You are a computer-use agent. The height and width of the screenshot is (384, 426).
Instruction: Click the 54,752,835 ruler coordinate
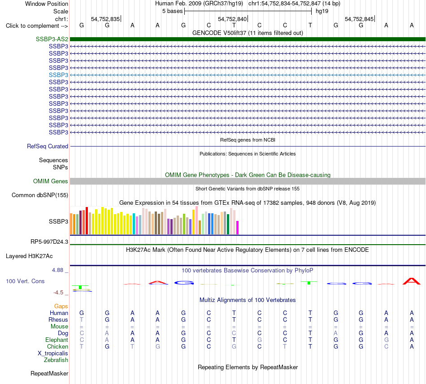[x=105, y=19]
